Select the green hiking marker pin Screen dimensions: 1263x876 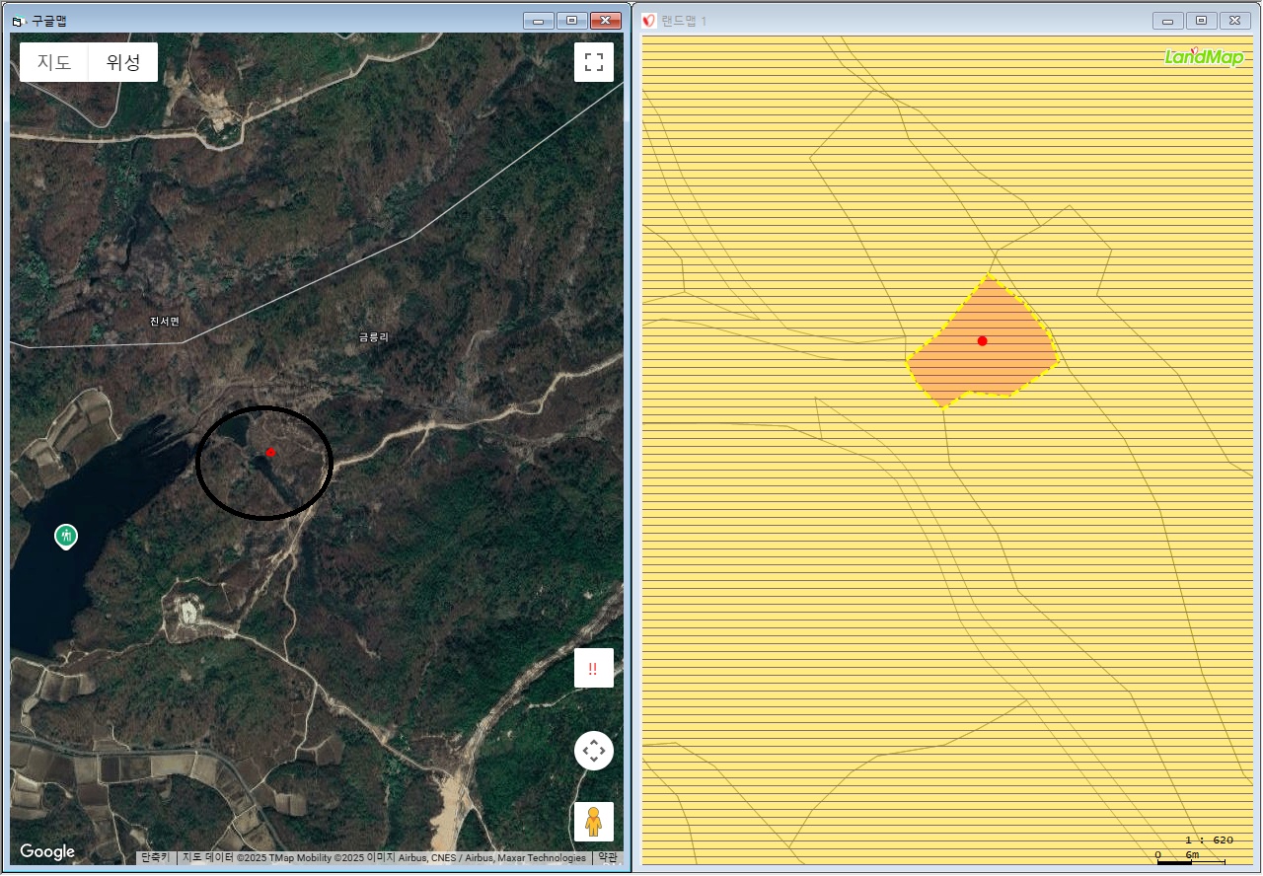[66, 537]
